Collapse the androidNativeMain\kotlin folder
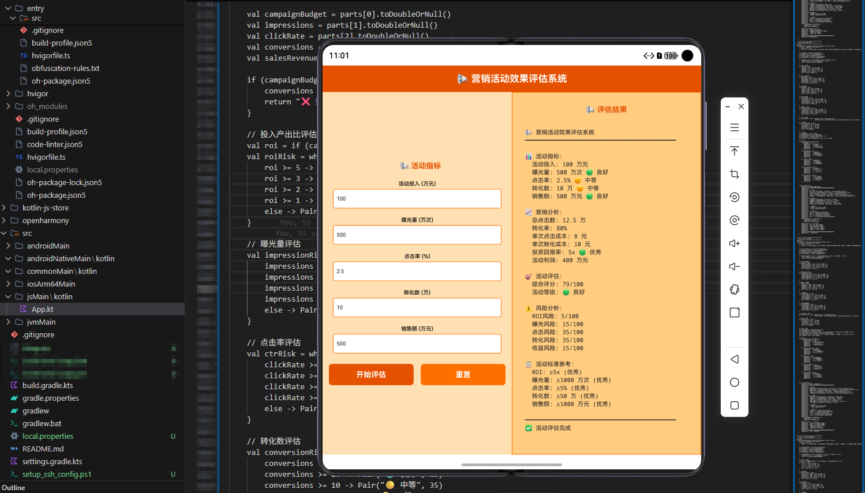This screenshot has height=493, width=865. (x=8, y=258)
